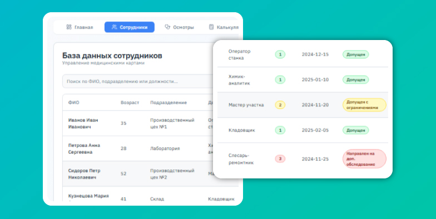The image size is (436, 219).
Task: Click the Оператор станка position in popup card
Action: coord(239,54)
